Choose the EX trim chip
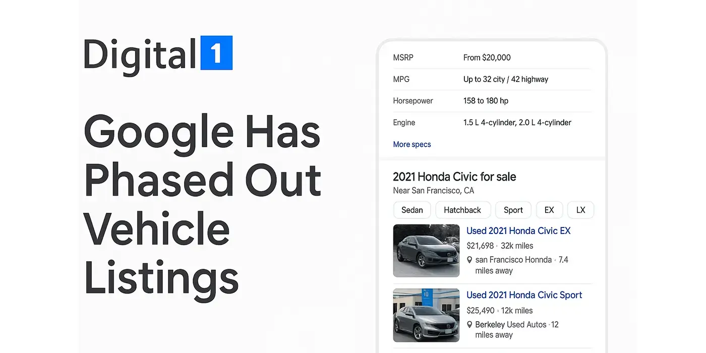The height and width of the screenshot is (353, 706). (x=549, y=210)
